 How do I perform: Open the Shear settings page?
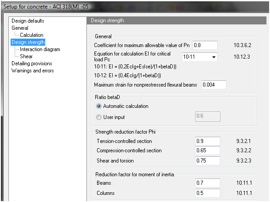click(x=26, y=56)
